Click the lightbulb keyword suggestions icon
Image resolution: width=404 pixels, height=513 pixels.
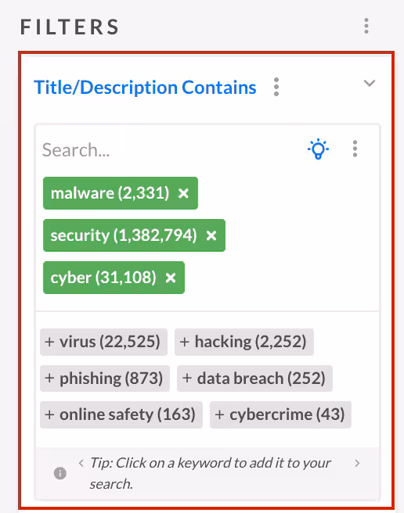pos(318,149)
